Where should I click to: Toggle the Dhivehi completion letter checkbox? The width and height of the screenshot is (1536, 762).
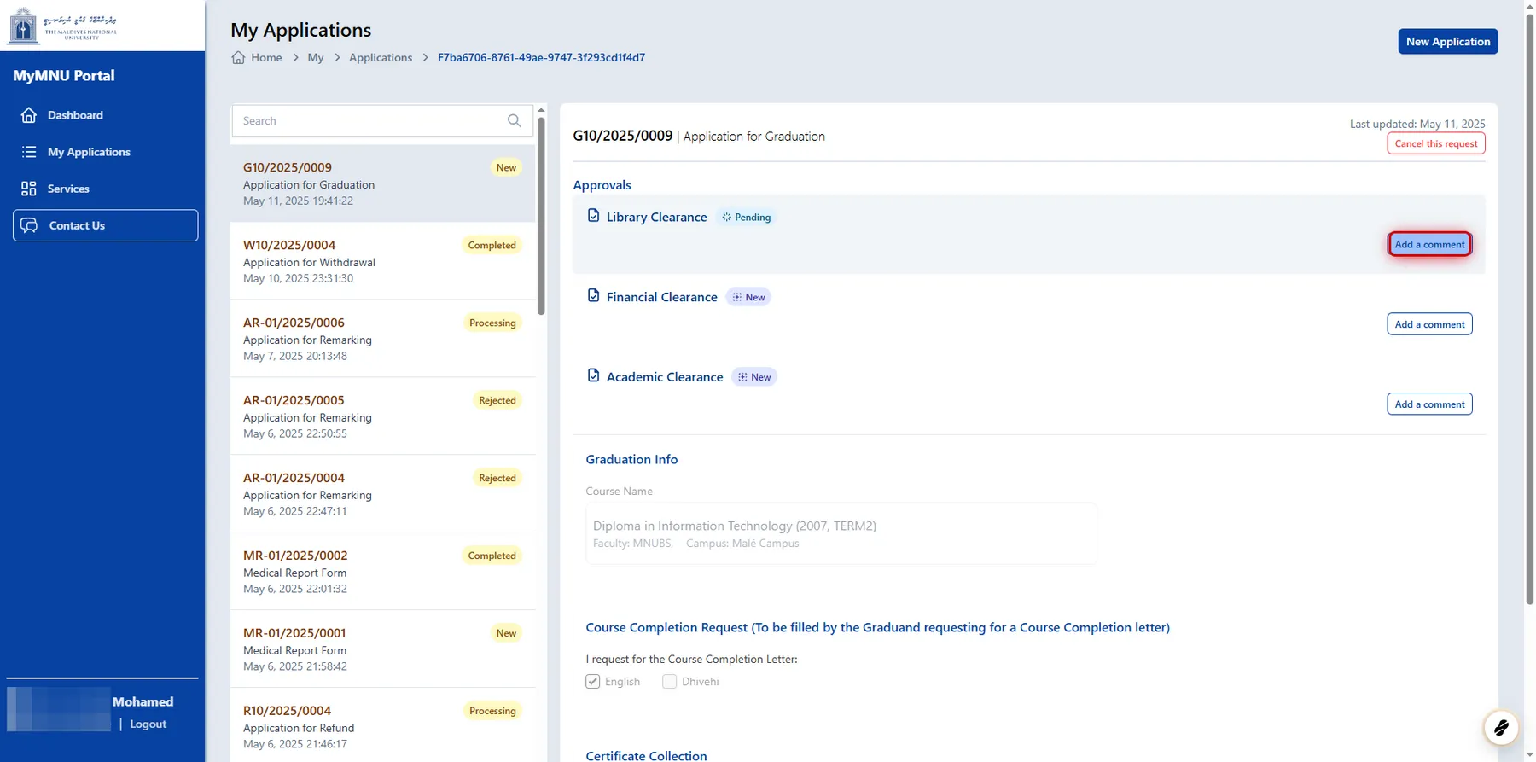(x=670, y=682)
